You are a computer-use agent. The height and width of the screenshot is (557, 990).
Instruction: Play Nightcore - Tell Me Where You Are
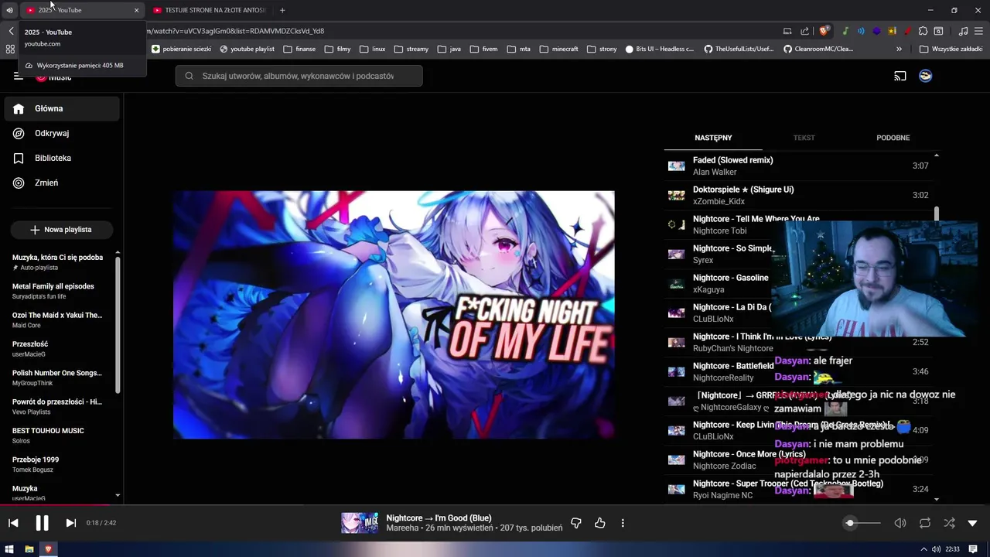tap(756, 219)
